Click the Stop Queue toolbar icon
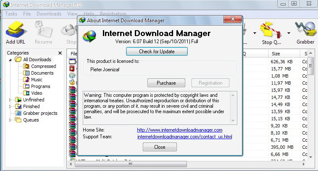The height and width of the screenshot is (171, 318). coord(271,31)
